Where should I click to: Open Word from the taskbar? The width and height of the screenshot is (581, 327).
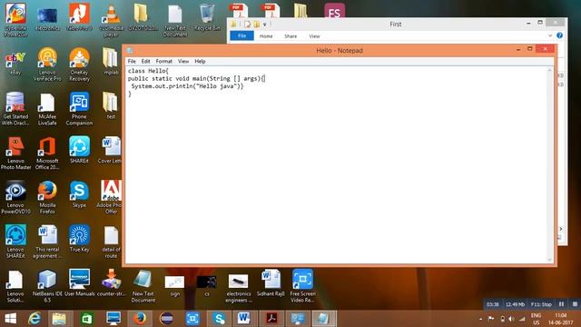click(x=243, y=319)
